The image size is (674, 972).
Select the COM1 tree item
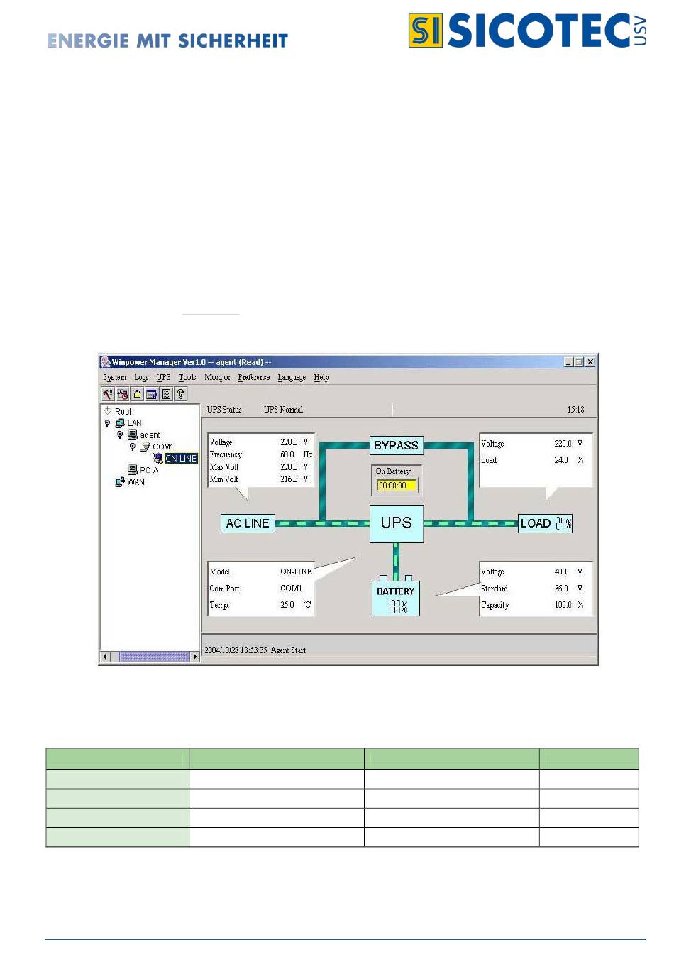[x=163, y=447]
